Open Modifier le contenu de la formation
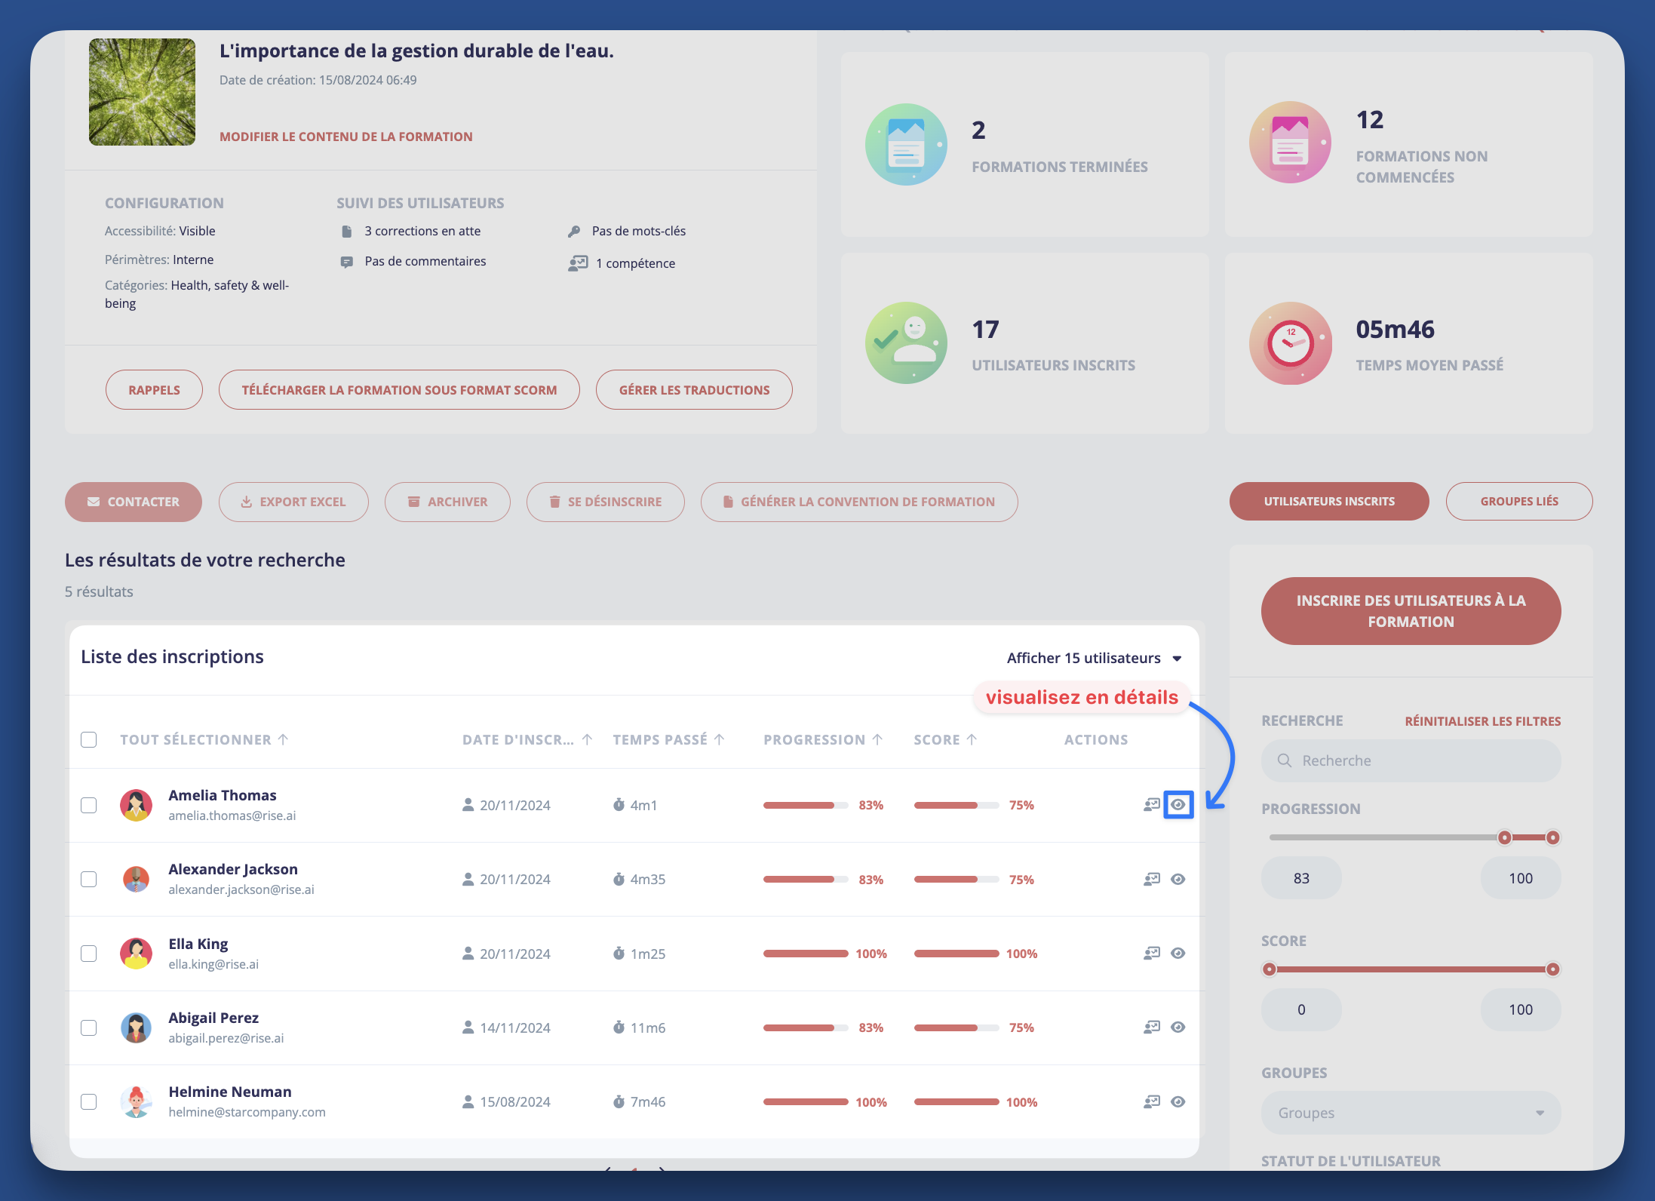This screenshot has height=1201, width=1655. coord(345,137)
